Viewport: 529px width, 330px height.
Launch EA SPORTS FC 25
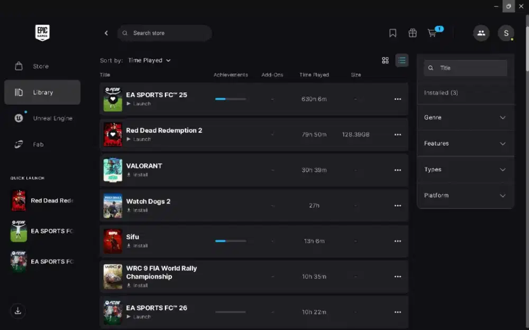(x=139, y=104)
